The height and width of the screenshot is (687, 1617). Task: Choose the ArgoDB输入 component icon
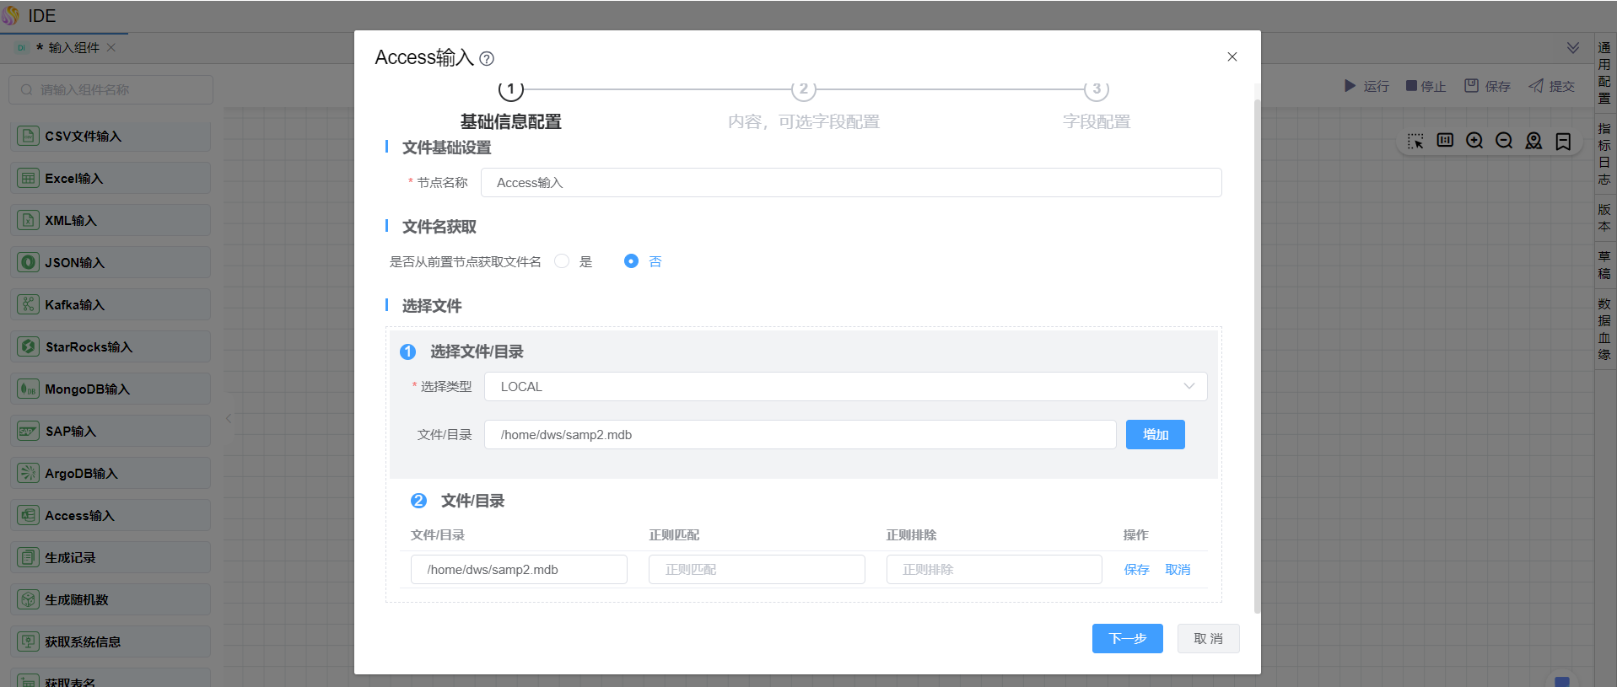pyautogui.click(x=29, y=473)
